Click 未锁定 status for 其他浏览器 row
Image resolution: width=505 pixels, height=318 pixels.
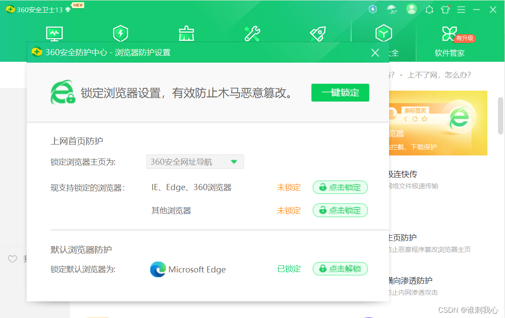coord(289,211)
